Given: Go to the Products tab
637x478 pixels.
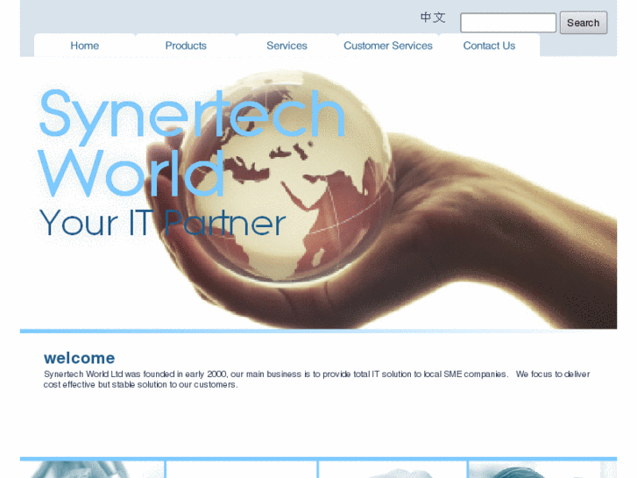Looking at the screenshot, I should (186, 46).
